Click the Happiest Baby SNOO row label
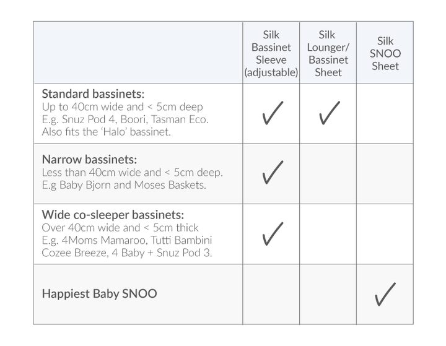Viewport: 446px width, 346px height. tap(99, 293)
